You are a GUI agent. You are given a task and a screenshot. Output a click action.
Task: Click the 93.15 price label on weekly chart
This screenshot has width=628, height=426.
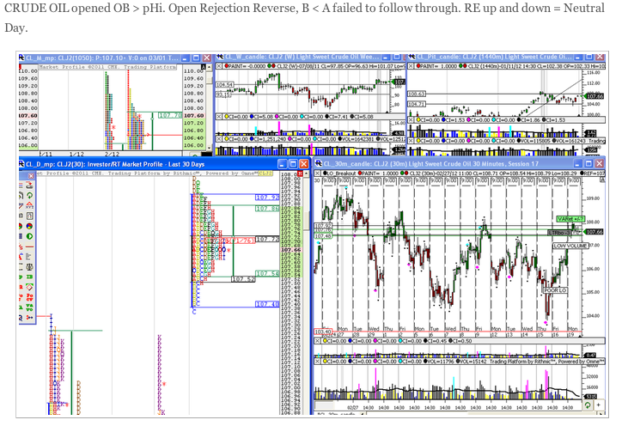tap(222, 94)
